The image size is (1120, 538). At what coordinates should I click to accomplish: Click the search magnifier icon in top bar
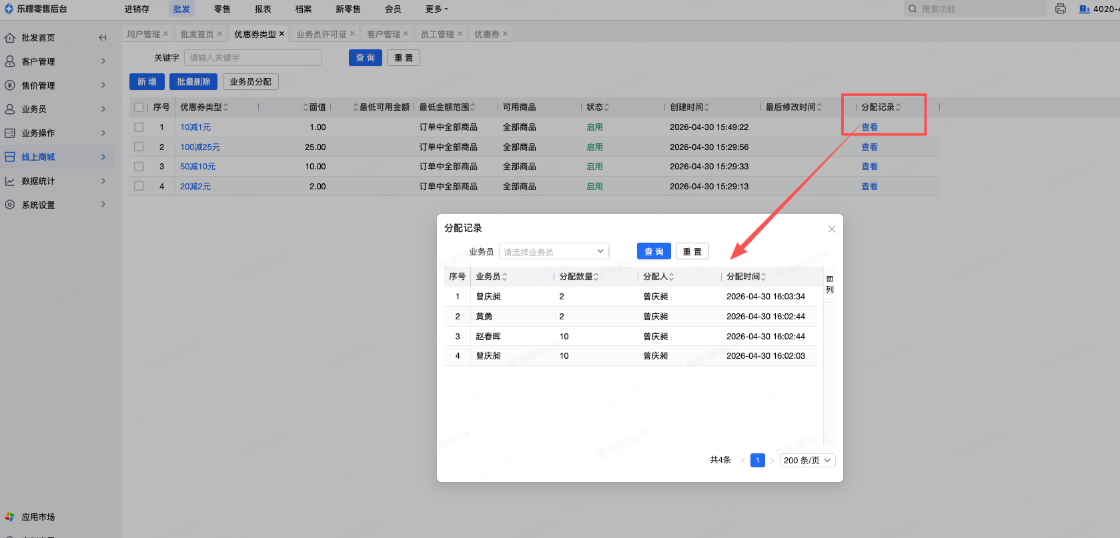913,9
